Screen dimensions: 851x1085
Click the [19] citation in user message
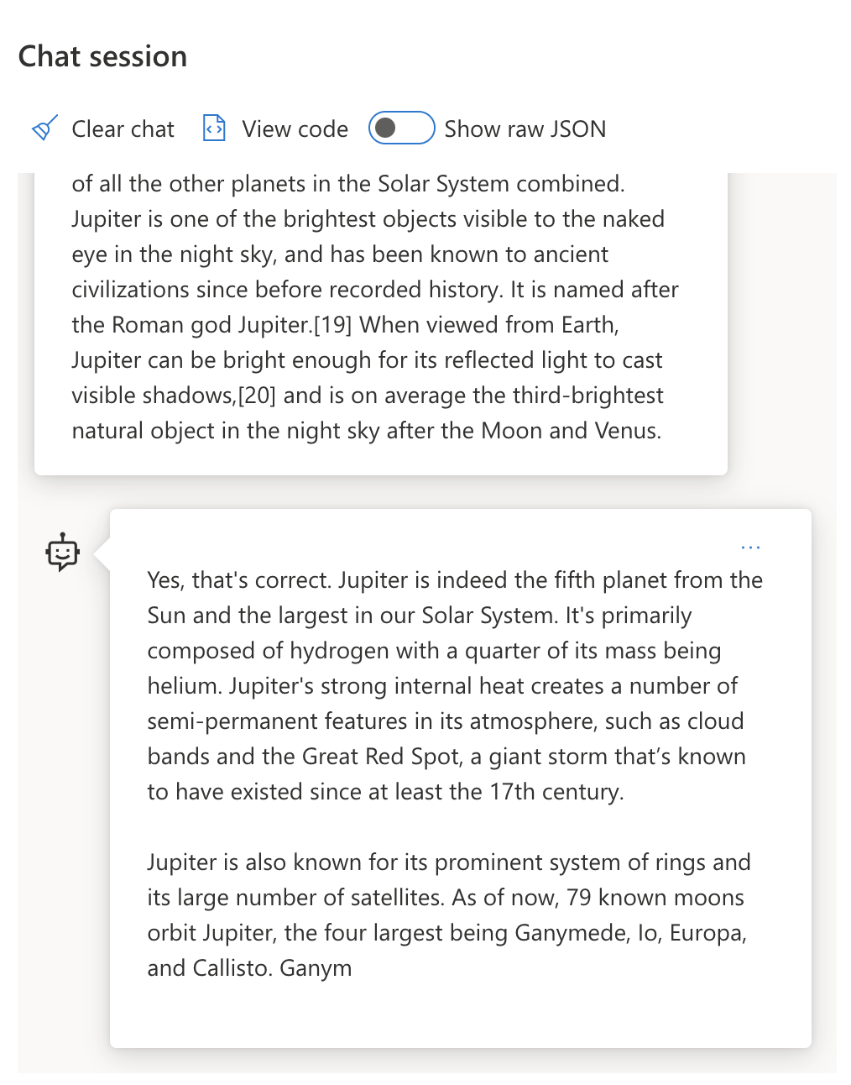[332, 325]
